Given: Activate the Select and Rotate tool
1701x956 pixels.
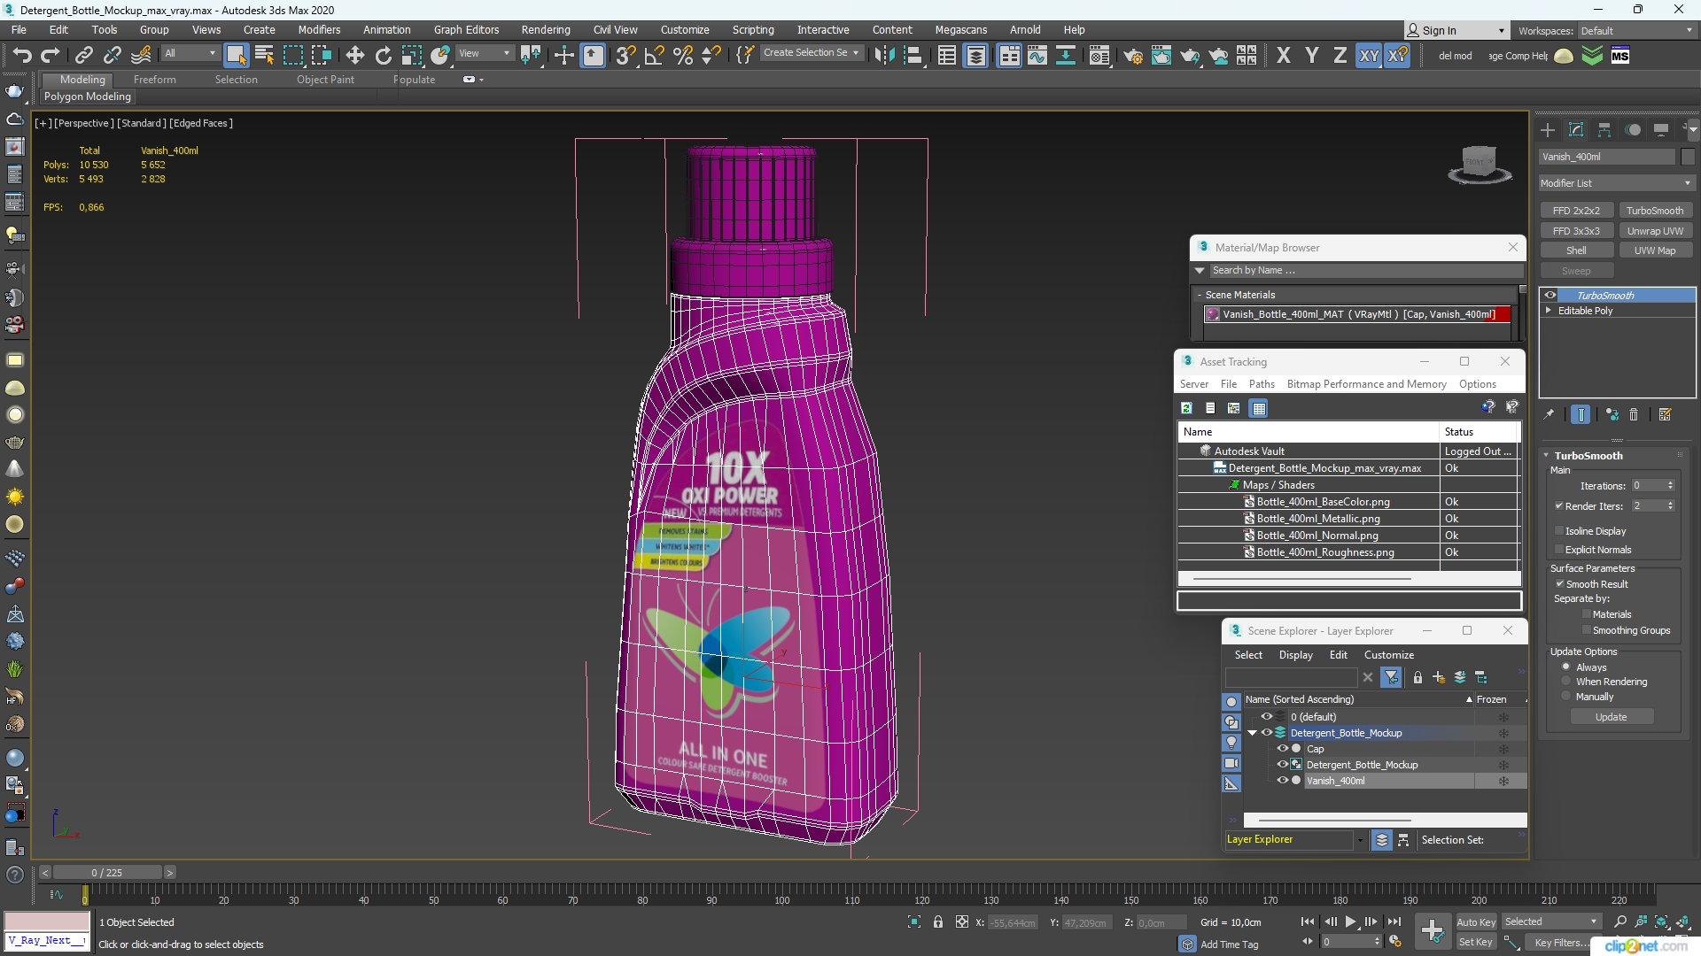Looking at the screenshot, I should [x=384, y=56].
